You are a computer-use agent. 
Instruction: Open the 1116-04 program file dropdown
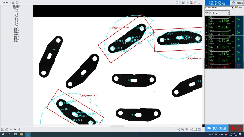[233, 8]
